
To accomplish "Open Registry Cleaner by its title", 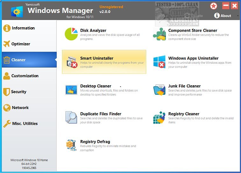I will pyautogui.click(x=184, y=114).
